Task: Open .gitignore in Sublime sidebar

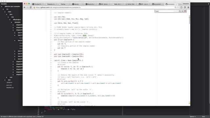Action: [10, 83]
